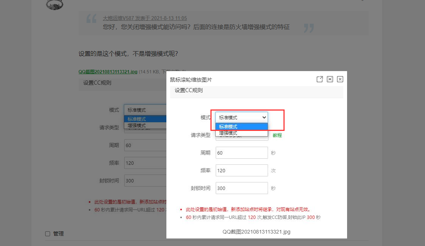Click the 大炮运维V587 post link

(x=119, y=18)
